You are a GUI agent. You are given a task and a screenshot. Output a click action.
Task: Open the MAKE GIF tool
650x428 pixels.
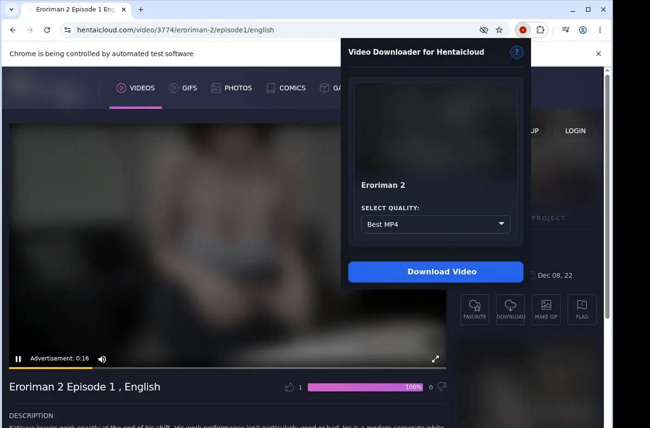click(x=546, y=309)
